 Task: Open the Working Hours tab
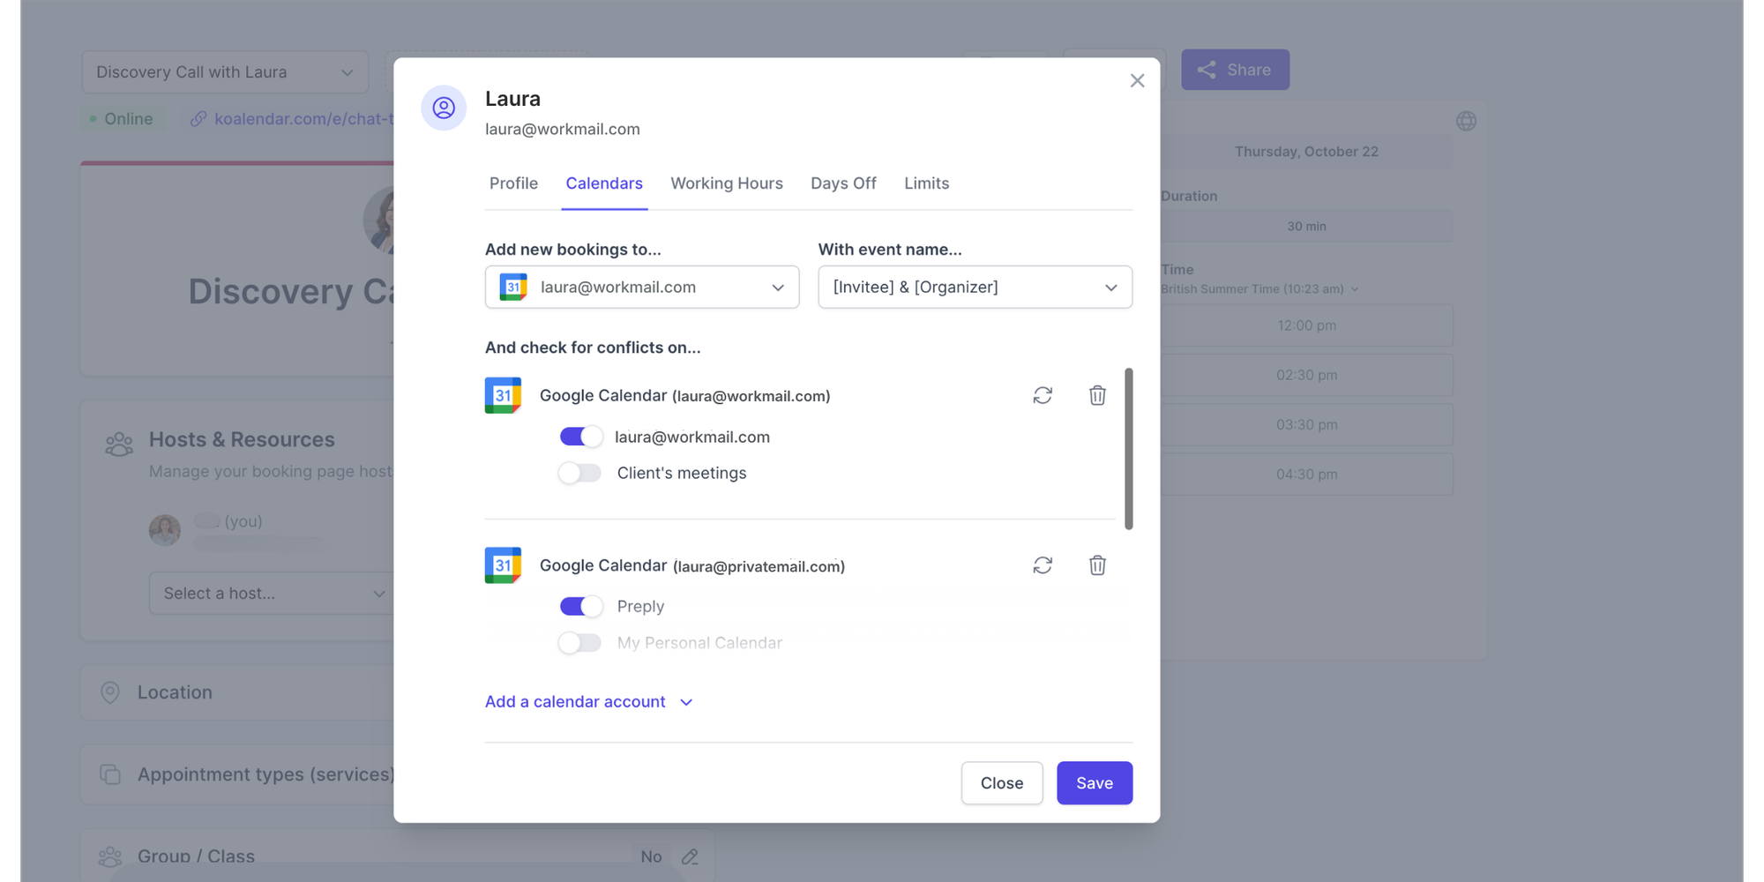pyautogui.click(x=727, y=183)
